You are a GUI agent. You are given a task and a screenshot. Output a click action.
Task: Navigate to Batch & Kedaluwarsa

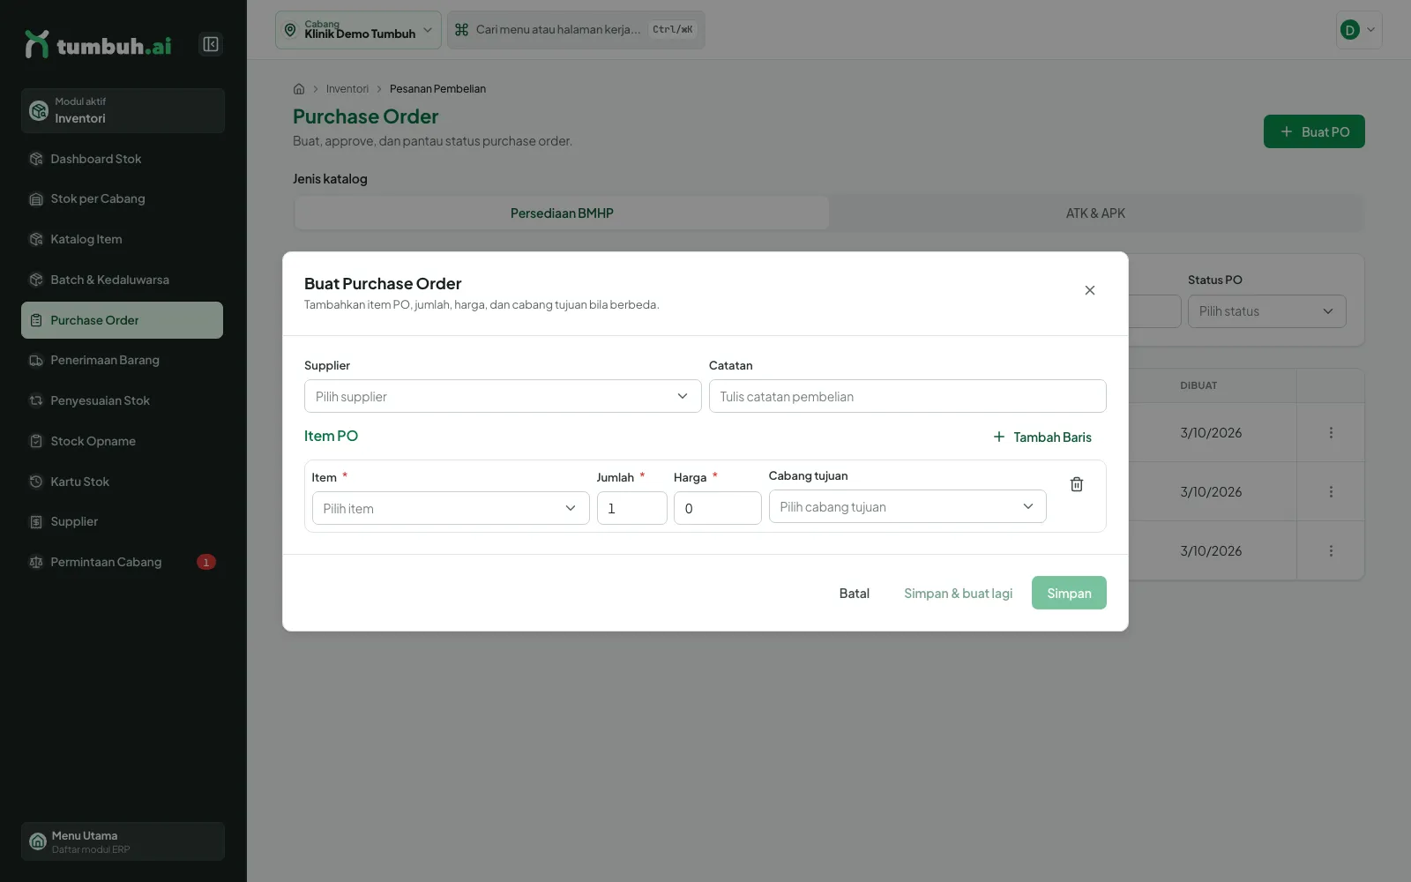[123, 280]
